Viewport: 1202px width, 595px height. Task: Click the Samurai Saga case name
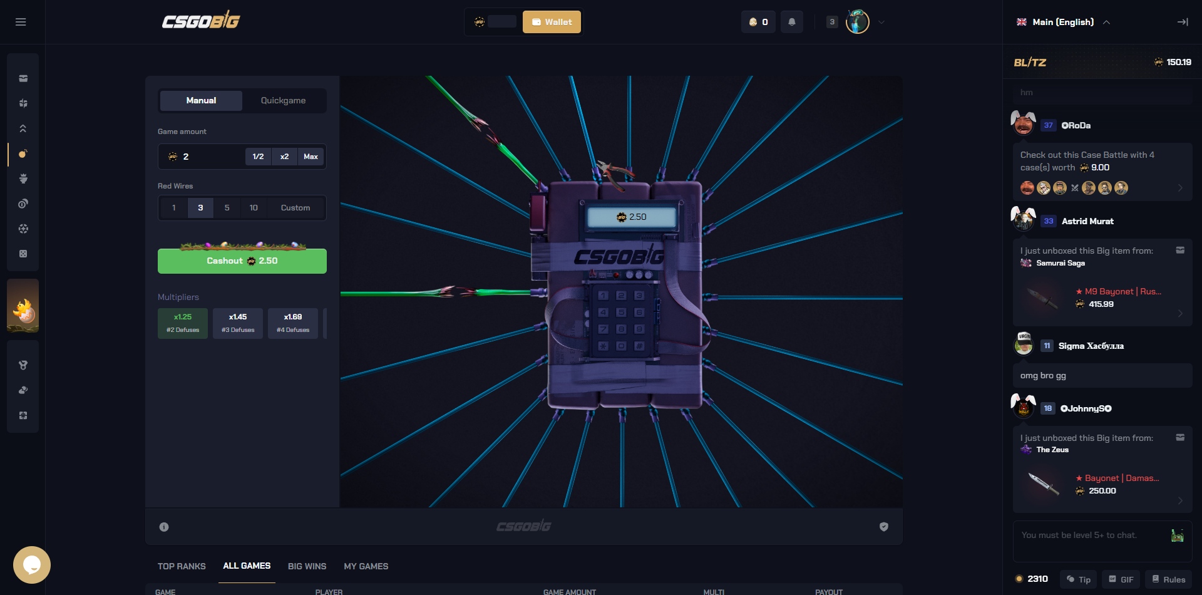(1060, 263)
